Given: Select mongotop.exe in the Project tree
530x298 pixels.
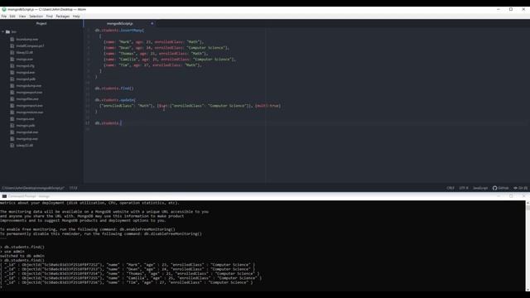Looking at the screenshot, I should click(x=27, y=138).
